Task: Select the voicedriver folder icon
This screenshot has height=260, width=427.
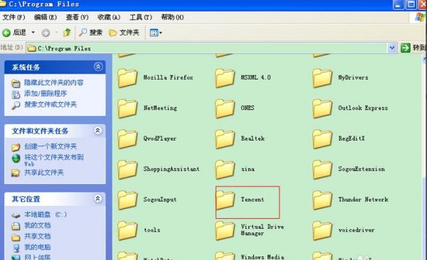Action: 322,231
